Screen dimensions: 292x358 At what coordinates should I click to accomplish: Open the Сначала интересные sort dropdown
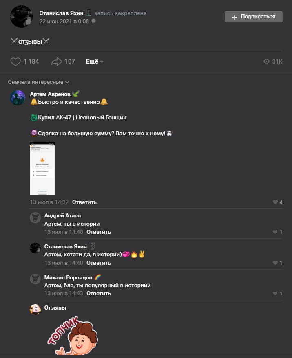pyautogui.click(x=38, y=82)
